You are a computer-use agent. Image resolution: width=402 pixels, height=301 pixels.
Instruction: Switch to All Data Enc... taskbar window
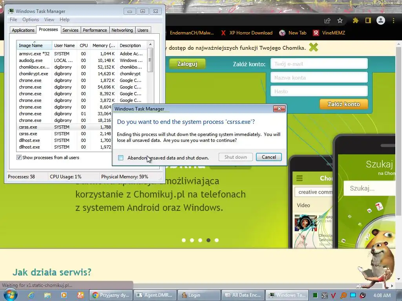[x=243, y=295]
